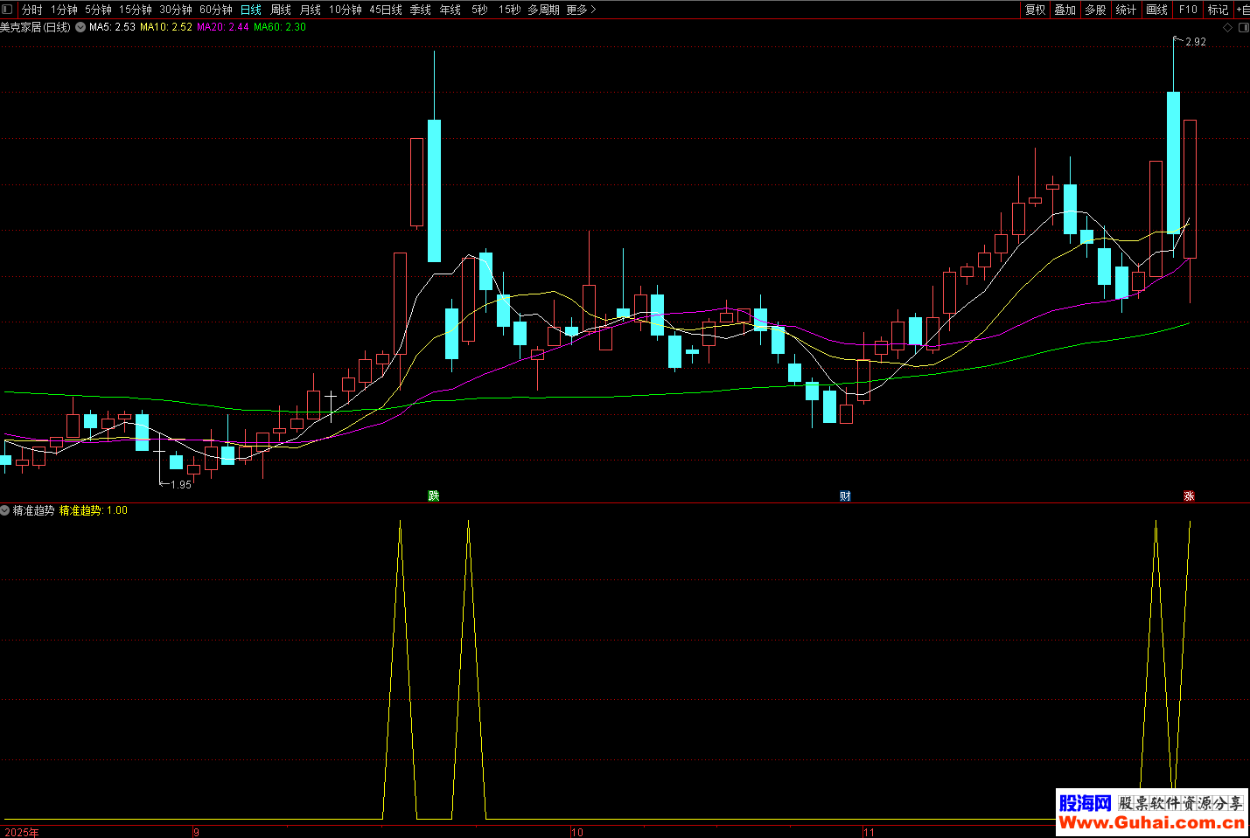This screenshot has height=838, width=1250.
Task: Expand 更多 for more time periods
Action: pyautogui.click(x=581, y=10)
